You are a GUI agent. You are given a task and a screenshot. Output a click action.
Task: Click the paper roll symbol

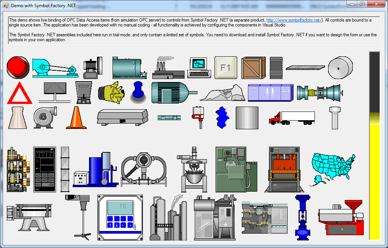click(x=340, y=67)
